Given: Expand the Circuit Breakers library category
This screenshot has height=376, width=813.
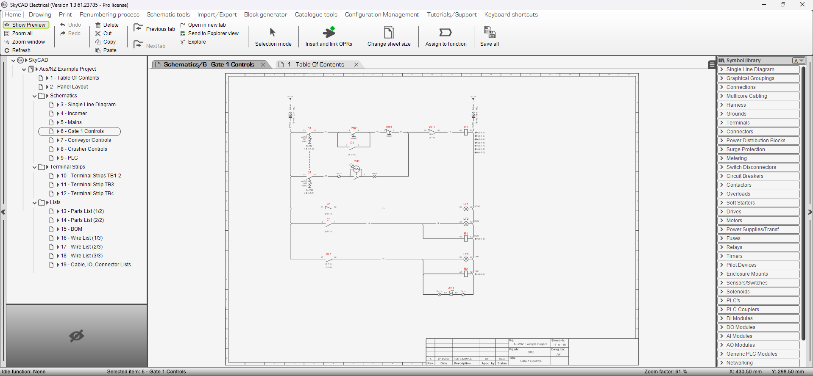Looking at the screenshot, I should [721, 176].
